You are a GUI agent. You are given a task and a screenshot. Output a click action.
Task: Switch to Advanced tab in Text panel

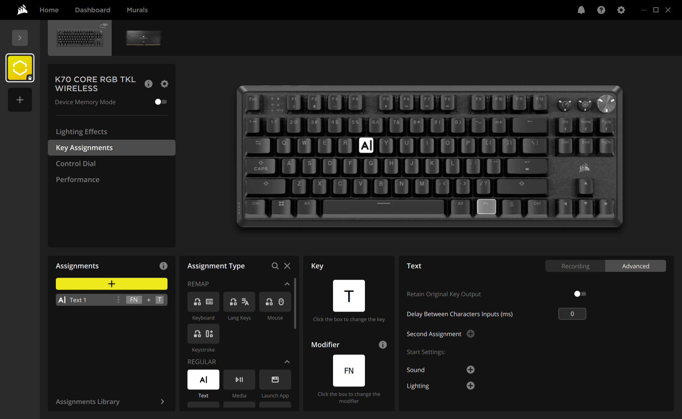click(636, 266)
